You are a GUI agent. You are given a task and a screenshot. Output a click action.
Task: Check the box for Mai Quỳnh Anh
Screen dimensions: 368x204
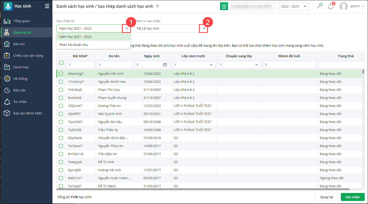(x=61, y=114)
